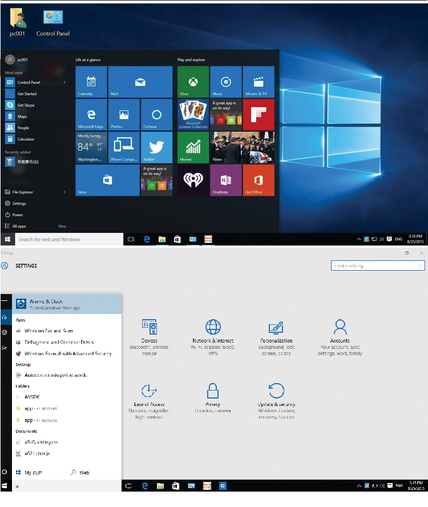This screenshot has width=428, height=507.
Task: Click Home icon in Cortana sidebar
Action: 5,317
